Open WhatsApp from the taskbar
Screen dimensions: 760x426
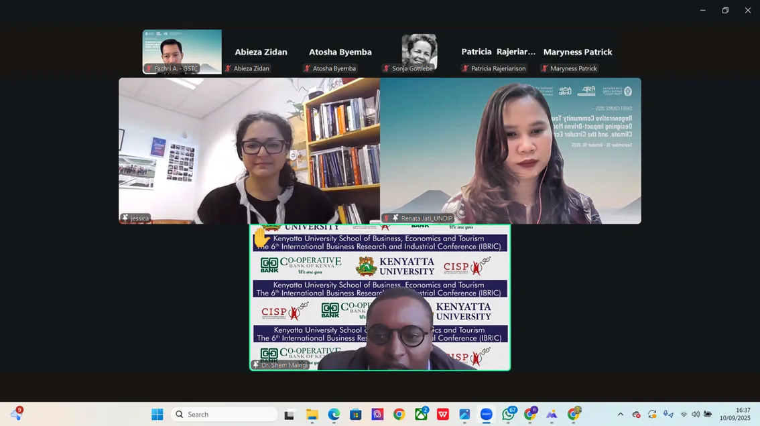click(x=509, y=415)
